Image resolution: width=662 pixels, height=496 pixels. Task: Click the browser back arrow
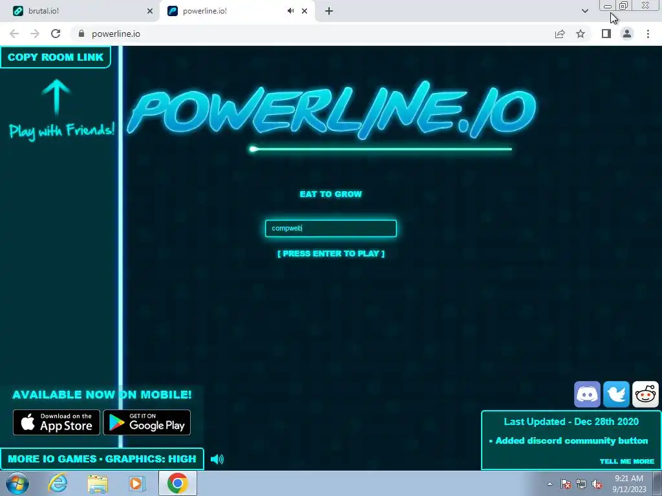[x=14, y=34]
